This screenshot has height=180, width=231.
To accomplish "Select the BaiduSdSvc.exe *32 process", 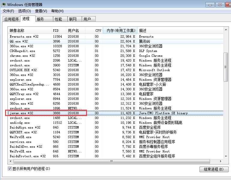I will click(115, 147).
